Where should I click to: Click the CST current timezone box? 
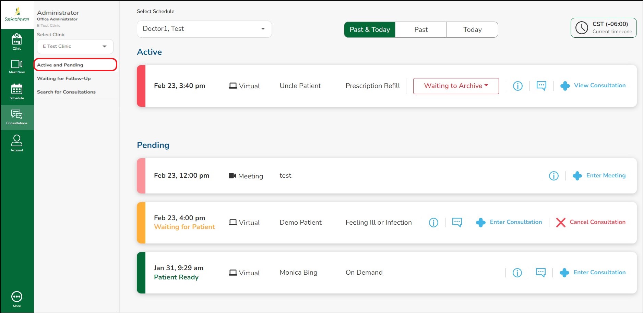tap(603, 28)
